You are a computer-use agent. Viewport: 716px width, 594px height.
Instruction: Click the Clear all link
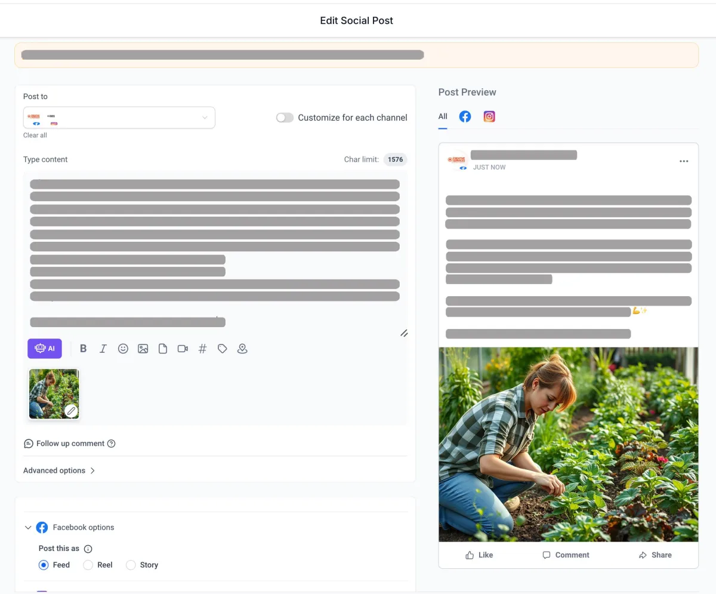(35, 136)
